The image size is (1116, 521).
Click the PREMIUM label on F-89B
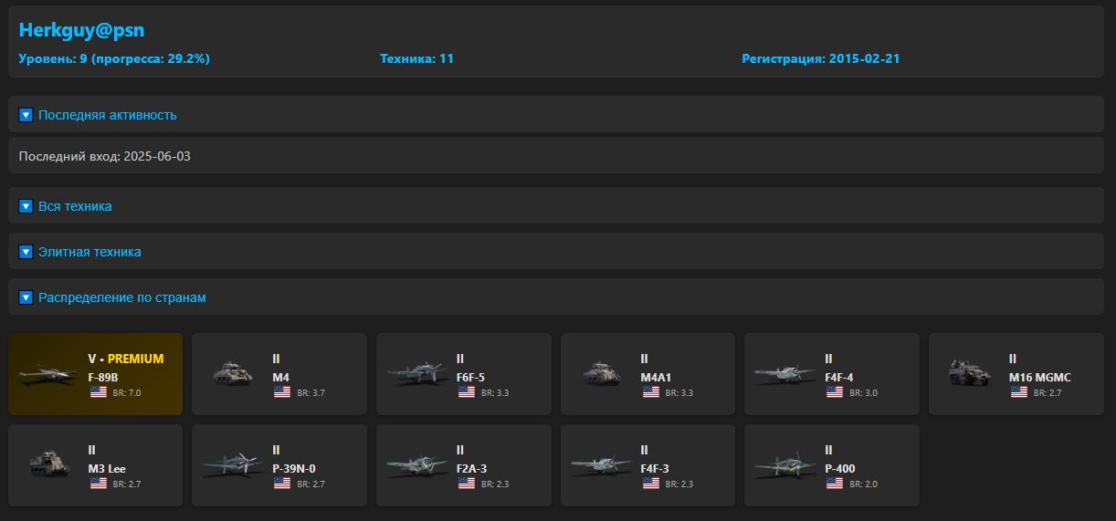point(135,359)
